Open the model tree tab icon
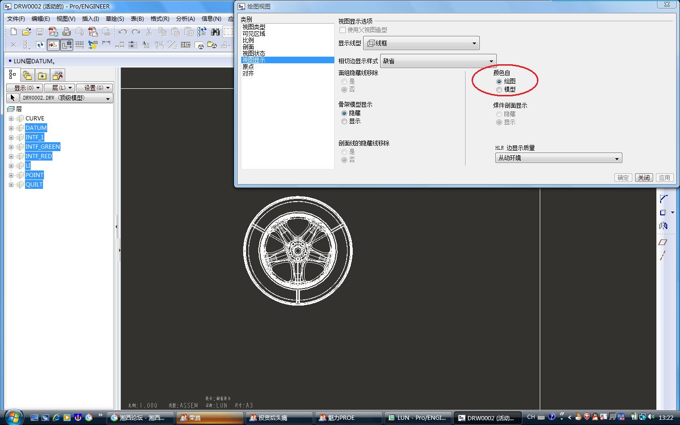Screen dimensions: 680x425 12,75
